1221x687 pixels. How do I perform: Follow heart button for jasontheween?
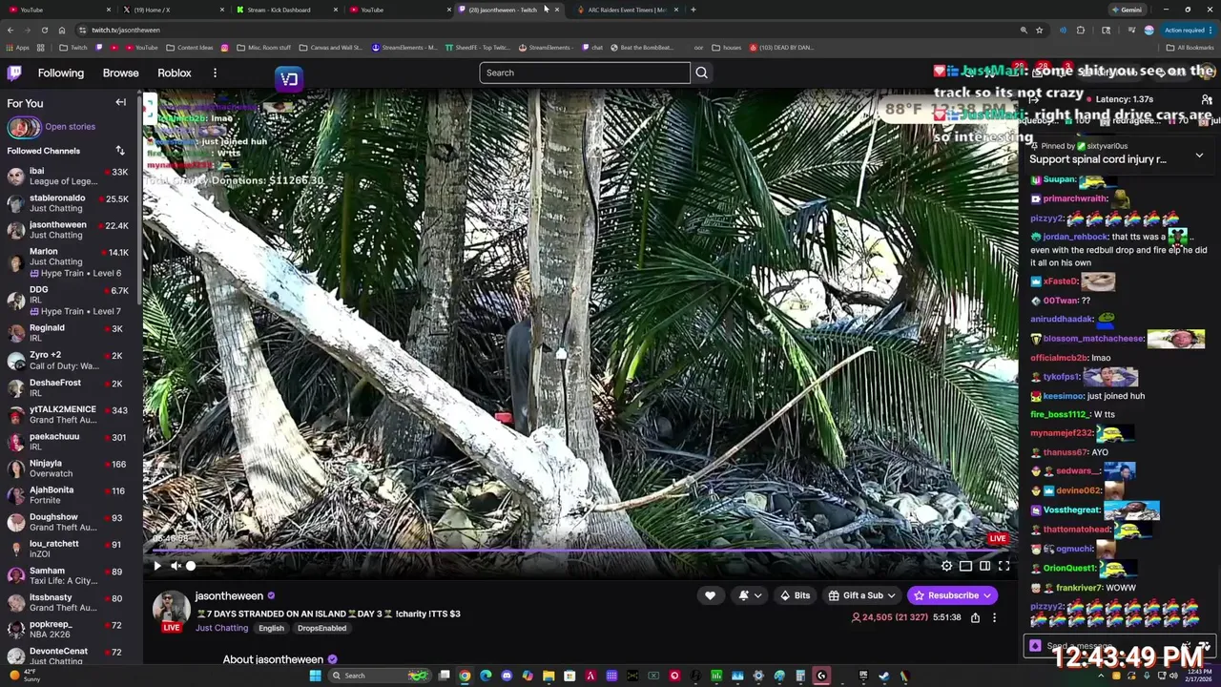[x=710, y=595]
